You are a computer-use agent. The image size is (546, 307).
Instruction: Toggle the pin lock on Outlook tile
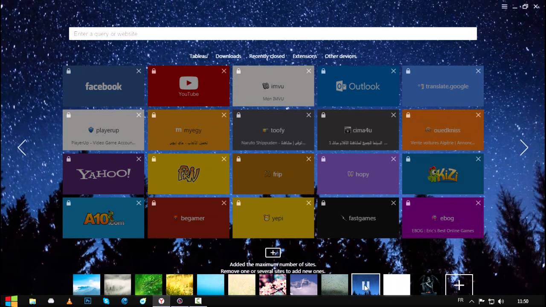point(323,71)
